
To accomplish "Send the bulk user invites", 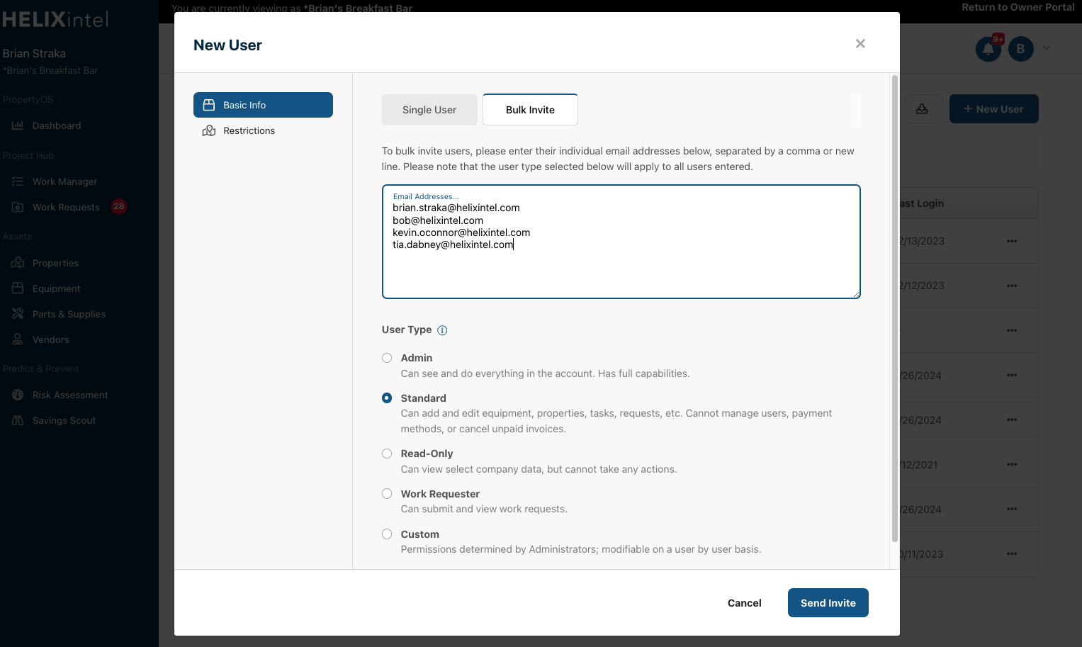I will [x=828, y=602].
